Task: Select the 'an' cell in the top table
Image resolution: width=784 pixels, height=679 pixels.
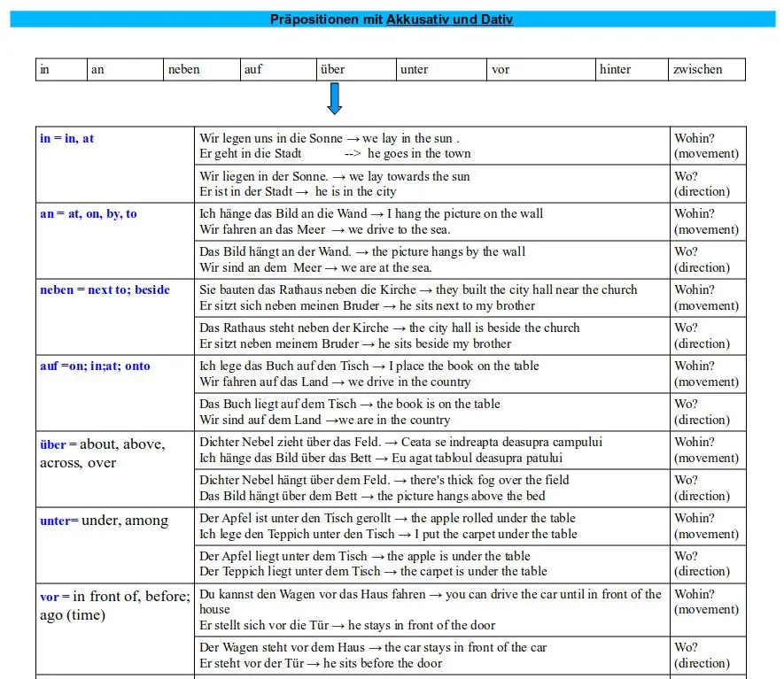Action: tap(125, 69)
